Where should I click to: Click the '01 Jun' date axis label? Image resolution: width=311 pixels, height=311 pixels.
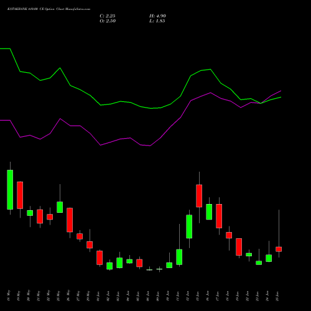[98, 296]
